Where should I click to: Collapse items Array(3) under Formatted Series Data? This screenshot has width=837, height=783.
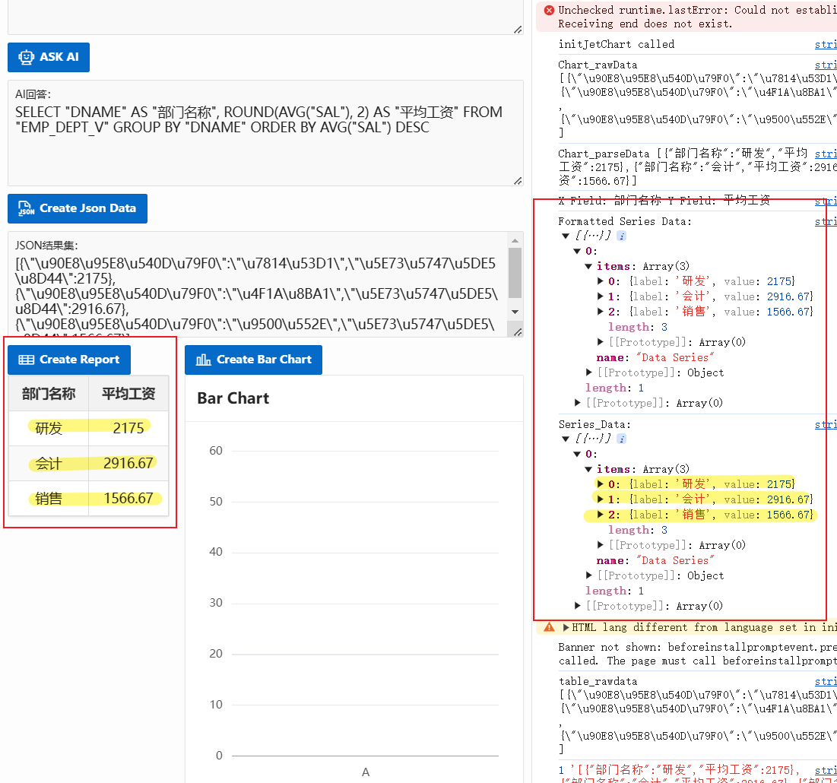[589, 267]
